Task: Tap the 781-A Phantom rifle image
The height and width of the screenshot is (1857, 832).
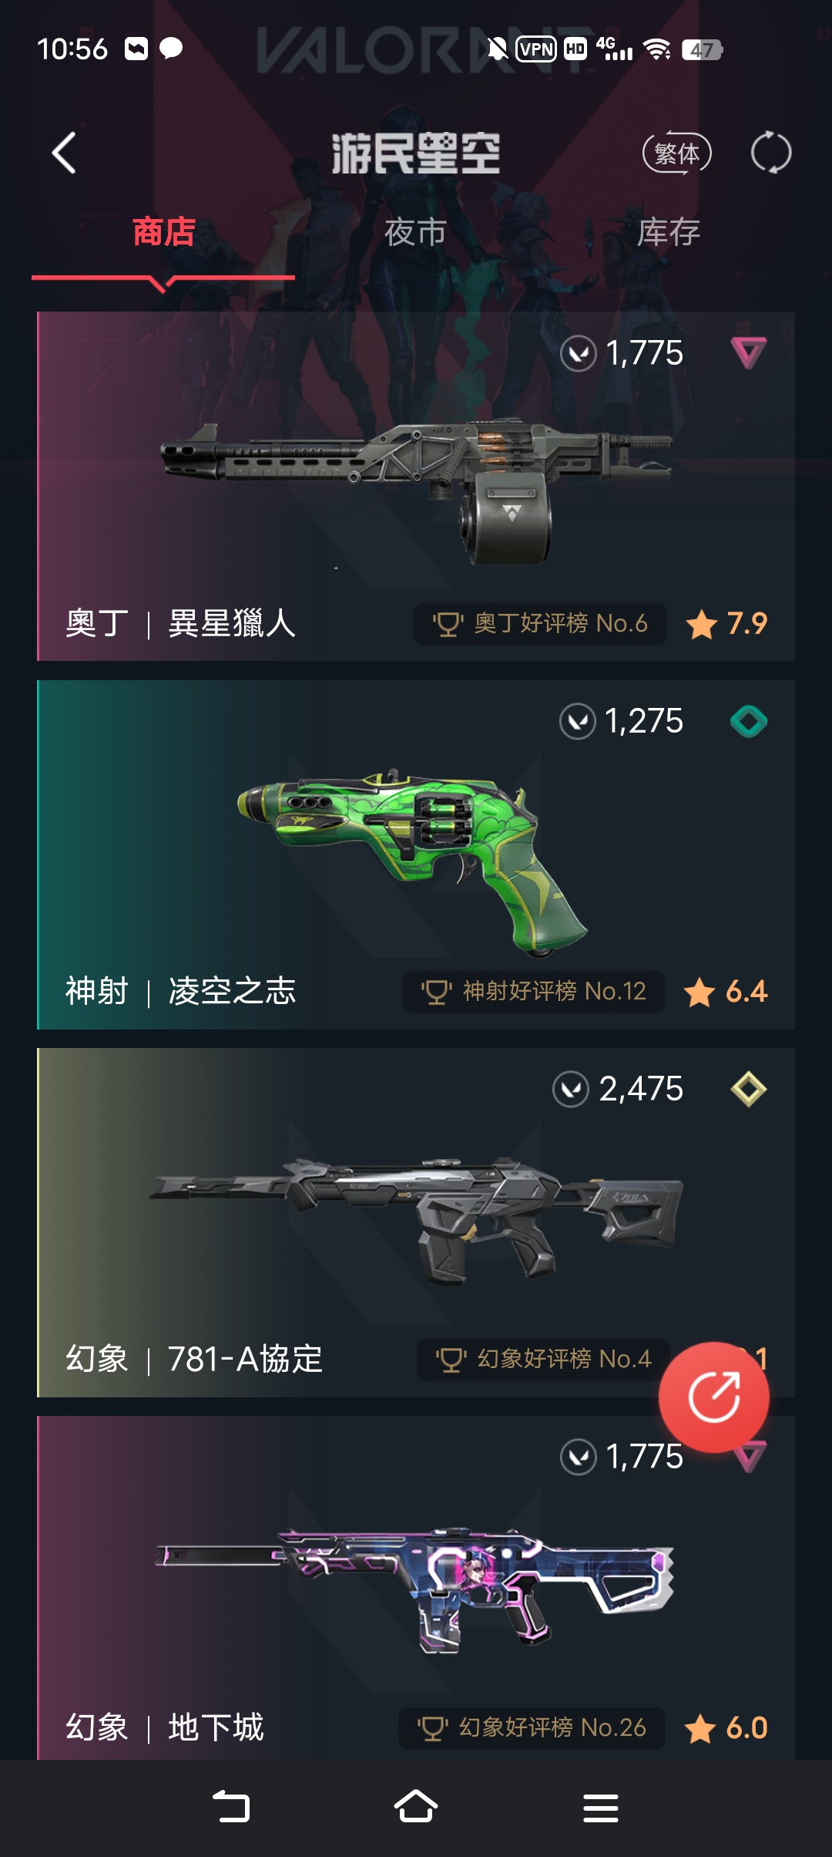Action: click(x=416, y=1220)
